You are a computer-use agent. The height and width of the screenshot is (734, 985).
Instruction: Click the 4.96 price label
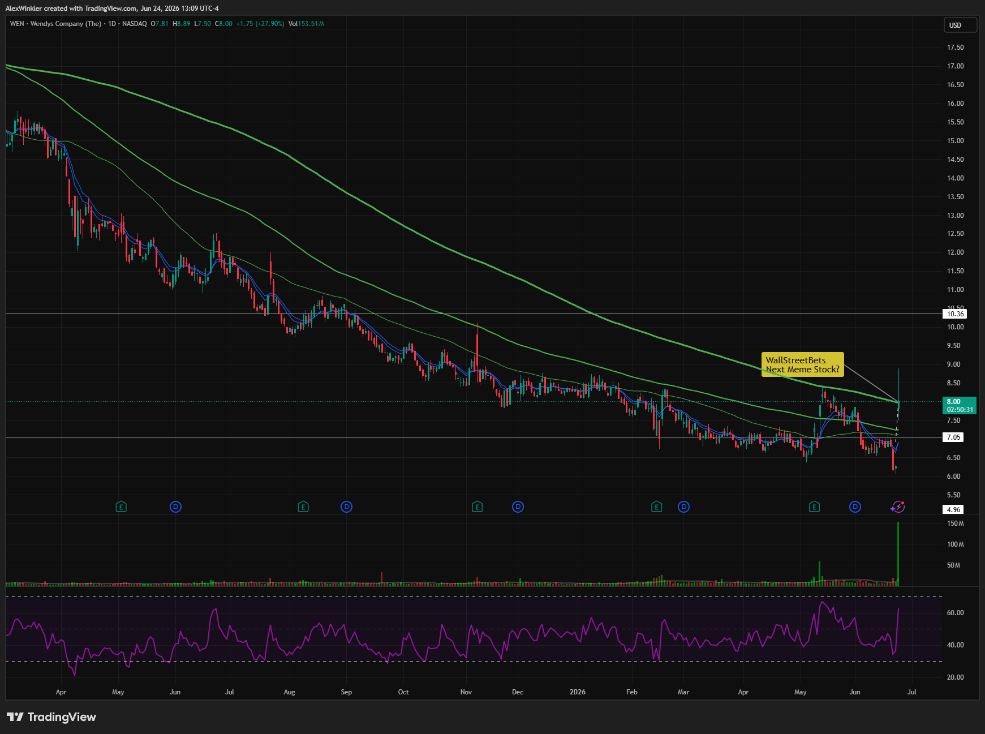[953, 509]
